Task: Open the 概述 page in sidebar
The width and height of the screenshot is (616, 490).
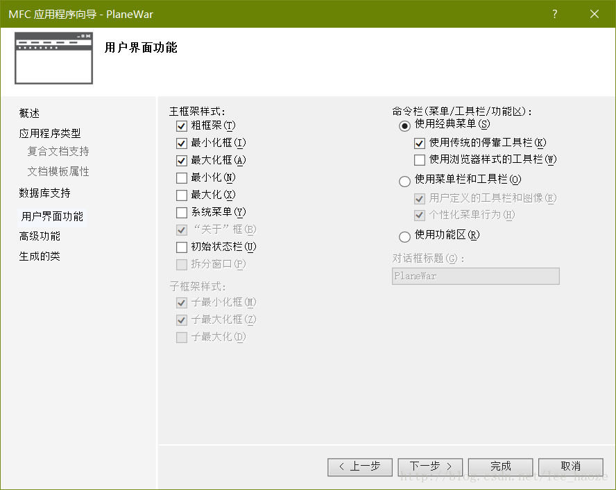Action: 29,114
